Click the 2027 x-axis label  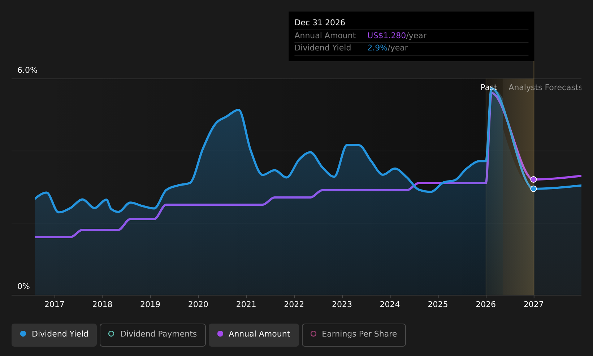coord(533,304)
